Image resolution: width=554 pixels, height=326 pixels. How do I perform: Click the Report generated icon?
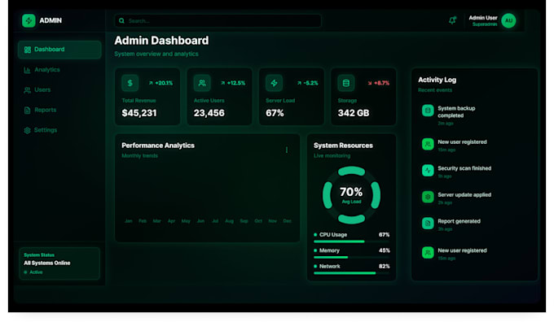[428, 224]
